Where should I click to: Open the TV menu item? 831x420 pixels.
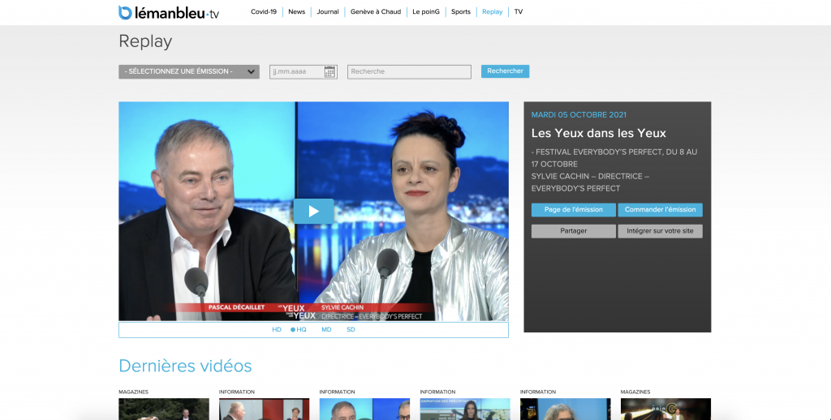pyautogui.click(x=519, y=12)
